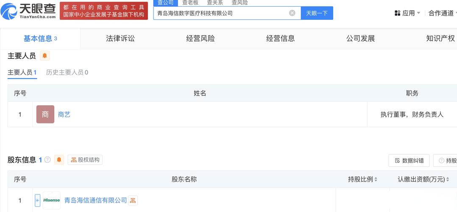Switch to the 基本信息 tab
Screen dimensions: 457x212
pyautogui.click(x=40, y=39)
